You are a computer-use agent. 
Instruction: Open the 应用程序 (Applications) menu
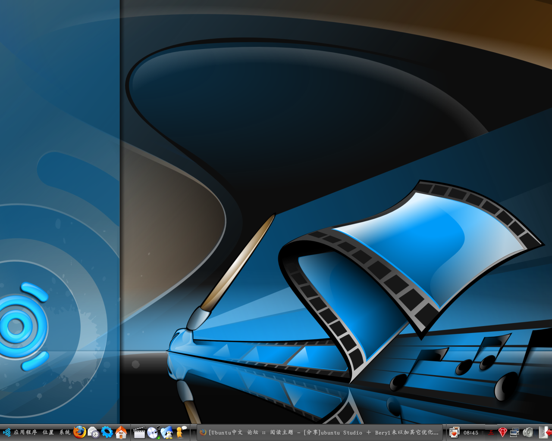[x=25, y=432]
